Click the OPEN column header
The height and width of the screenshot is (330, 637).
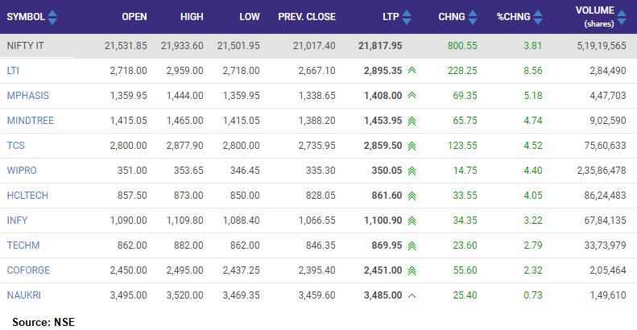(x=134, y=17)
